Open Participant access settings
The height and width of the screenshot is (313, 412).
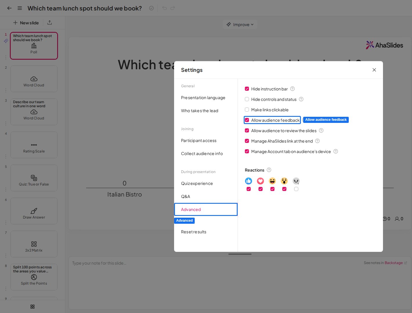pos(206,141)
